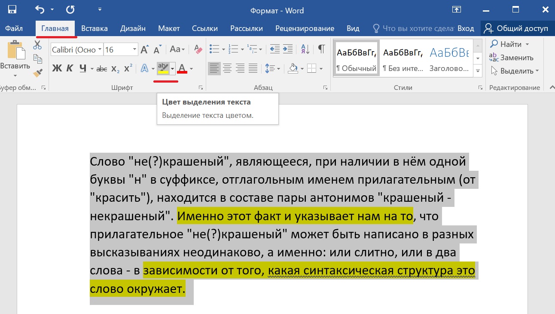
Task: Apply the red font color swatch
Action: coord(182,68)
